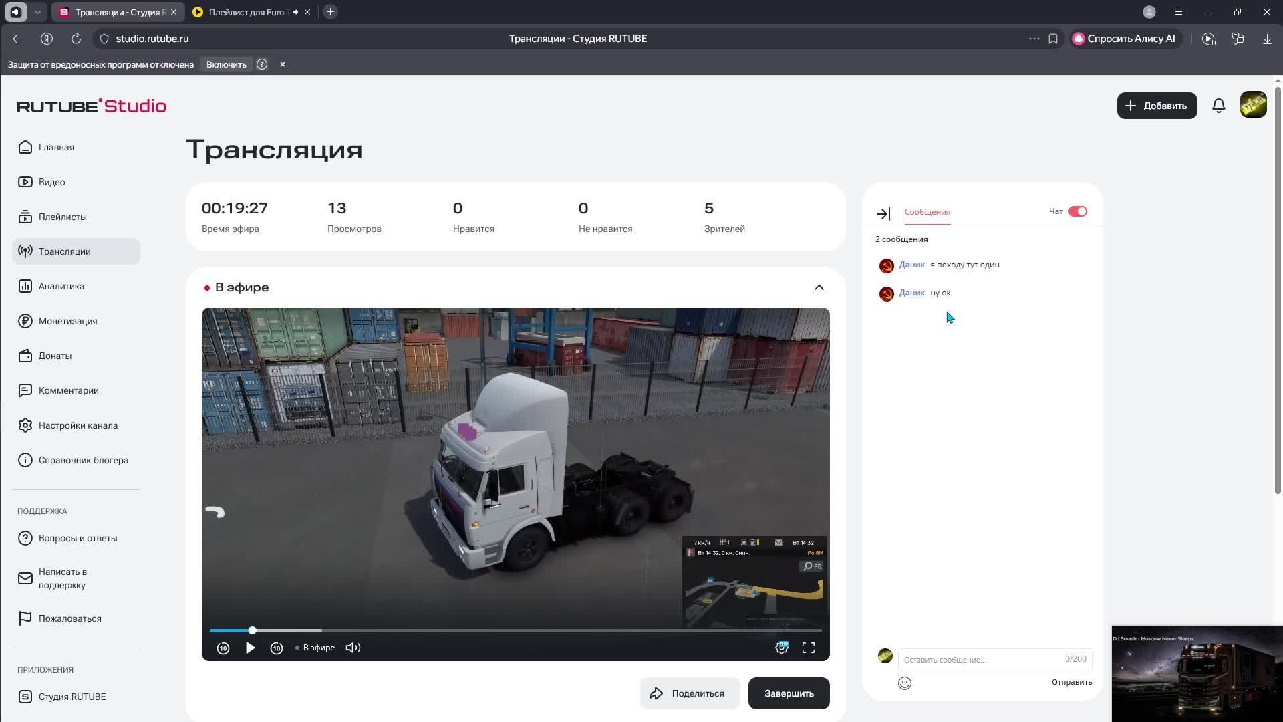
Task: Collapse the В эфире player section
Action: (818, 287)
